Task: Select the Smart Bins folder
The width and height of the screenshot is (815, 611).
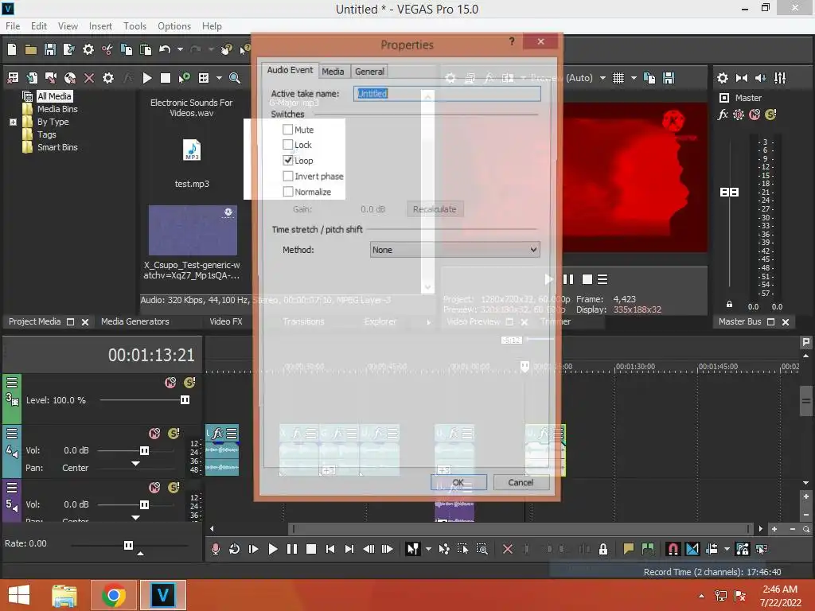Action: [x=57, y=147]
